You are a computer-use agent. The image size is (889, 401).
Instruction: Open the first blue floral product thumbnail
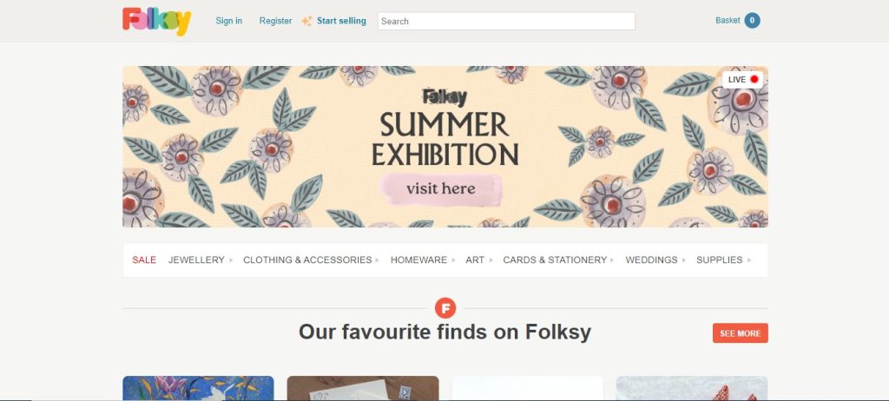pos(198,388)
